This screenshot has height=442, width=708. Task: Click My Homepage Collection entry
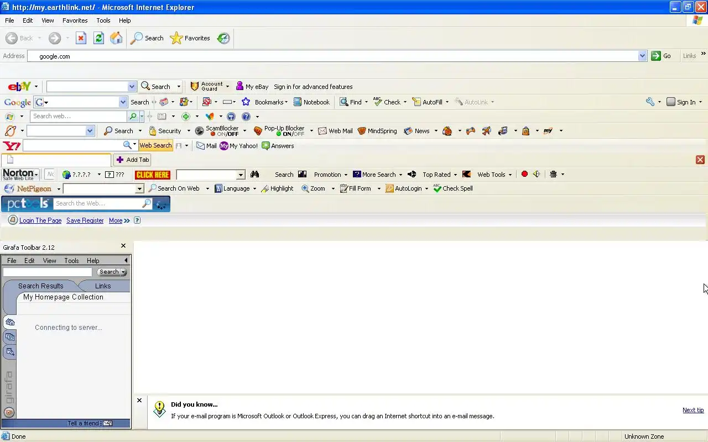63,297
